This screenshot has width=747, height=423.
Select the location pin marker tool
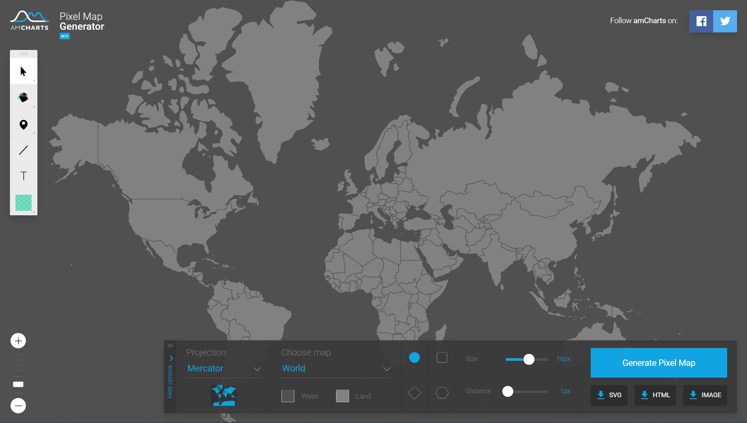pyautogui.click(x=23, y=124)
